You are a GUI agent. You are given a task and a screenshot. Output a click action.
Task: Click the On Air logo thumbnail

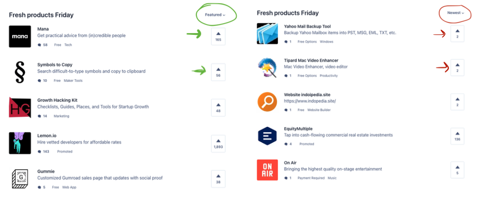268,170
